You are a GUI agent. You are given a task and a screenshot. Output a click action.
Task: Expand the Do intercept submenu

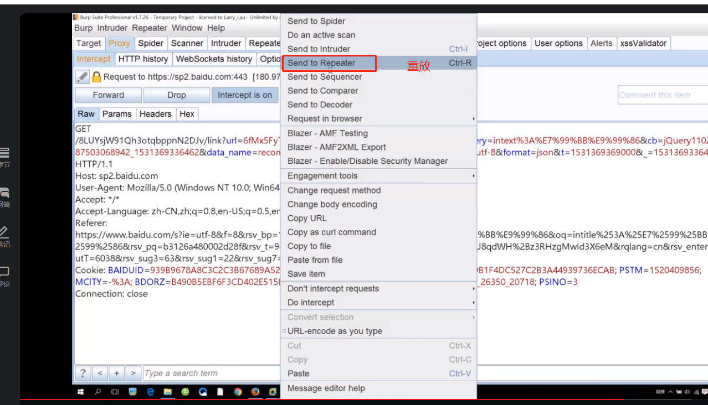(x=378, y=303)
